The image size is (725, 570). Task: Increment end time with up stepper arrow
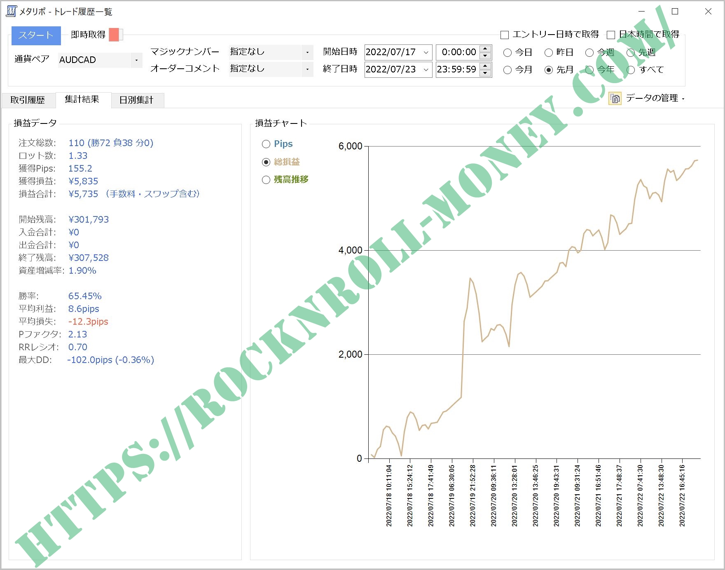485,66
